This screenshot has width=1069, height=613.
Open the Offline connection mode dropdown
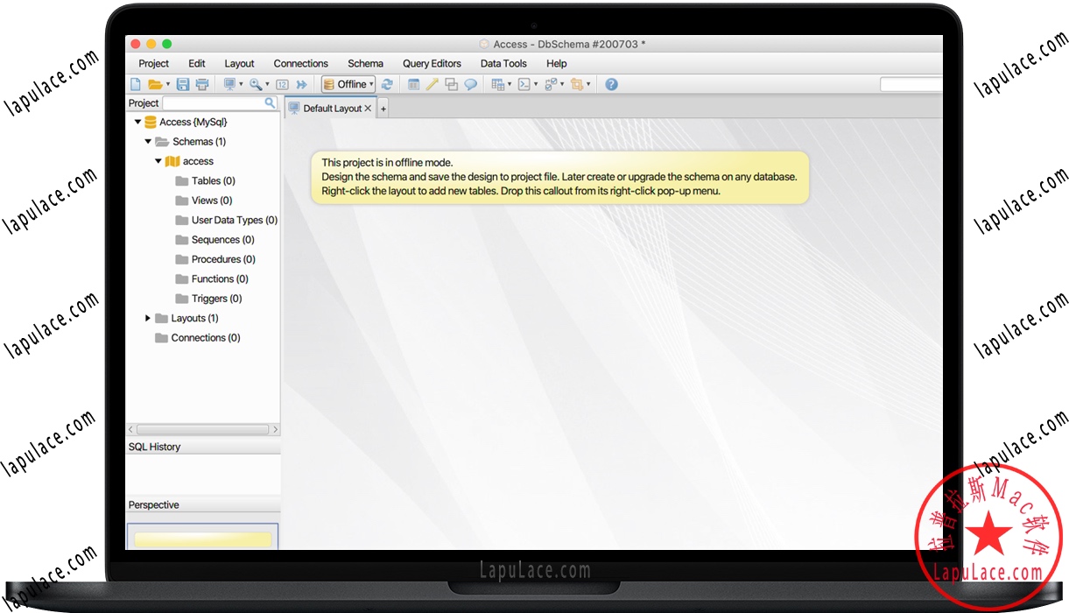[x=348, y=85]
